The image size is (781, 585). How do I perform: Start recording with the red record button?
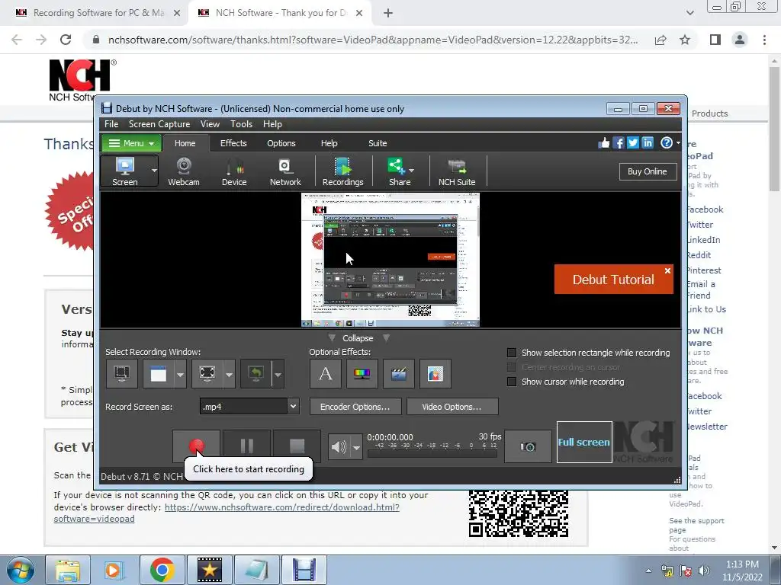[x=196, y=445]
